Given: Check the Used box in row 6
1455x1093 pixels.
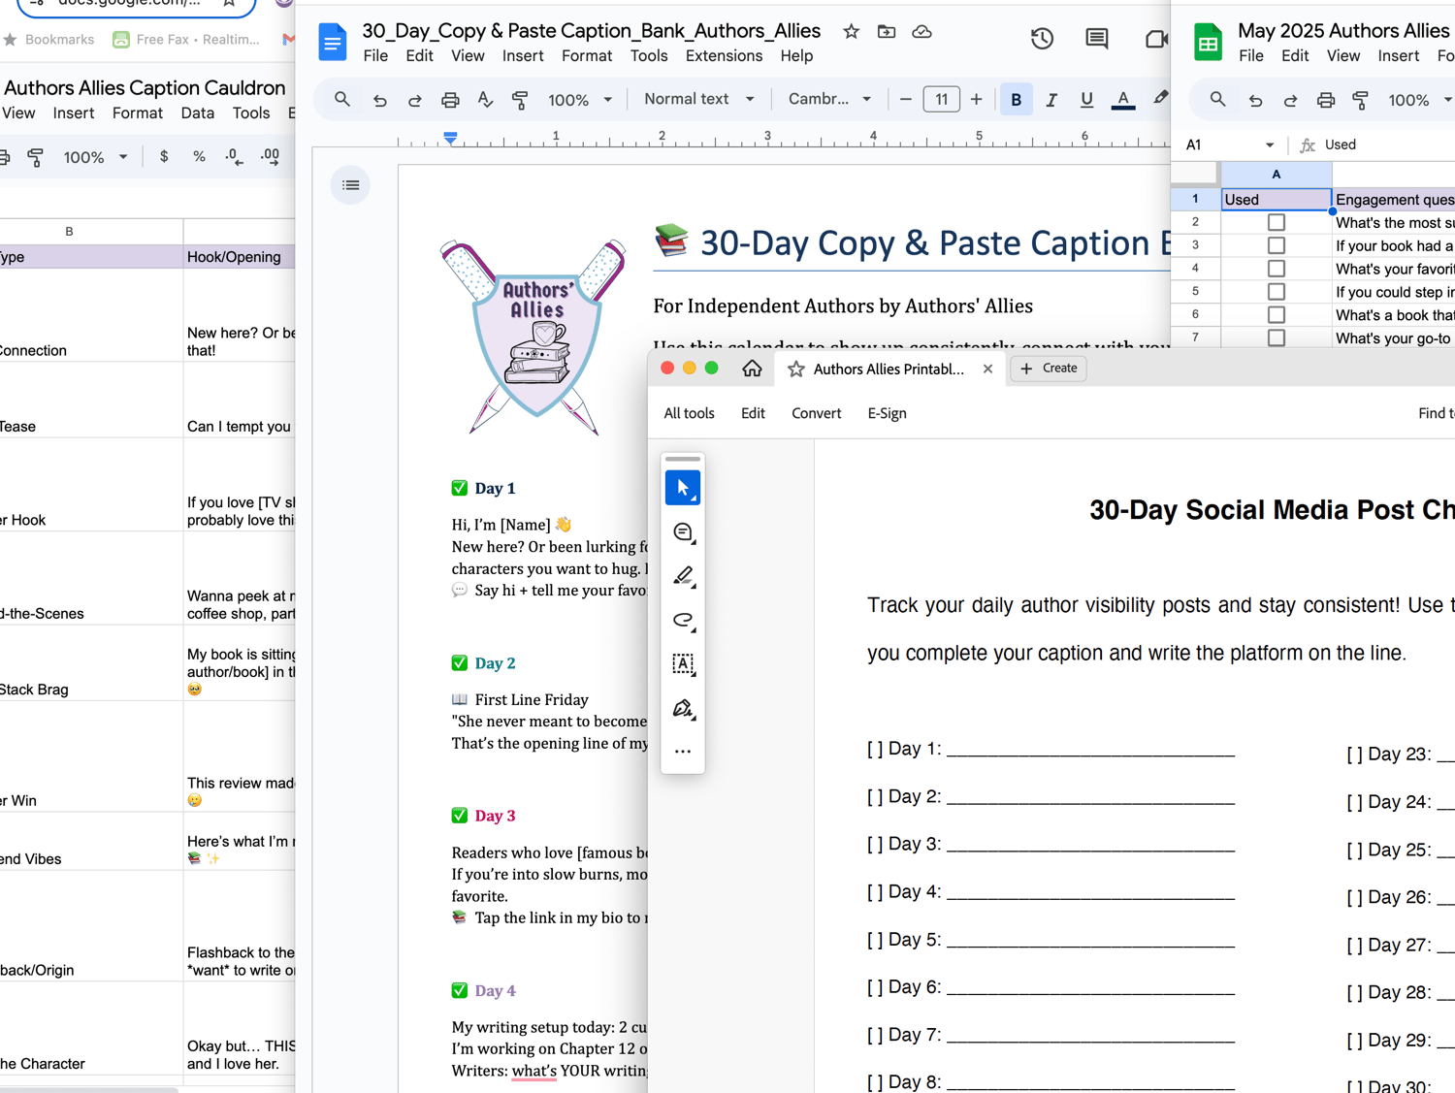Looking at the screenshot, I should (1277, 315).
